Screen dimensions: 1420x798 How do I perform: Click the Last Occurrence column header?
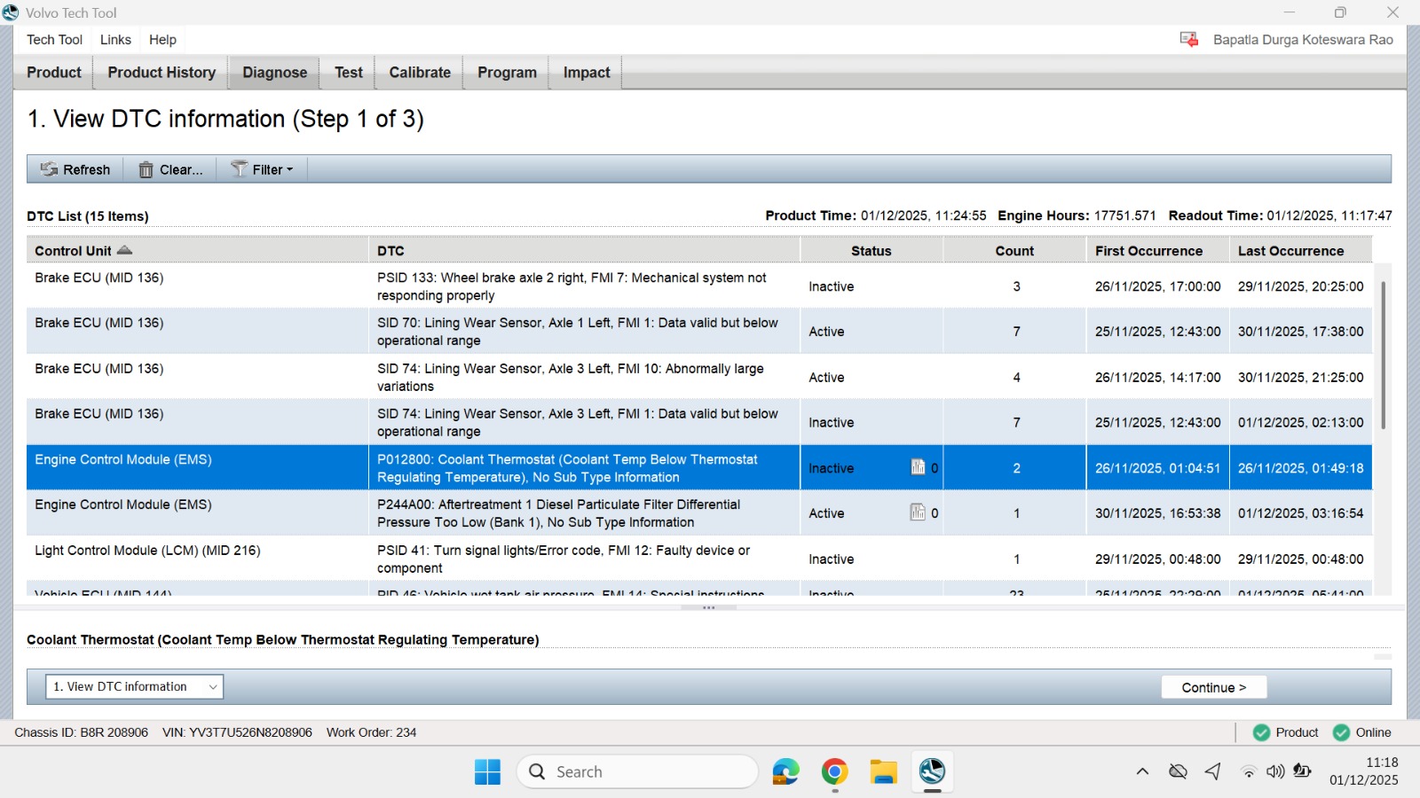click(1300, 251)
